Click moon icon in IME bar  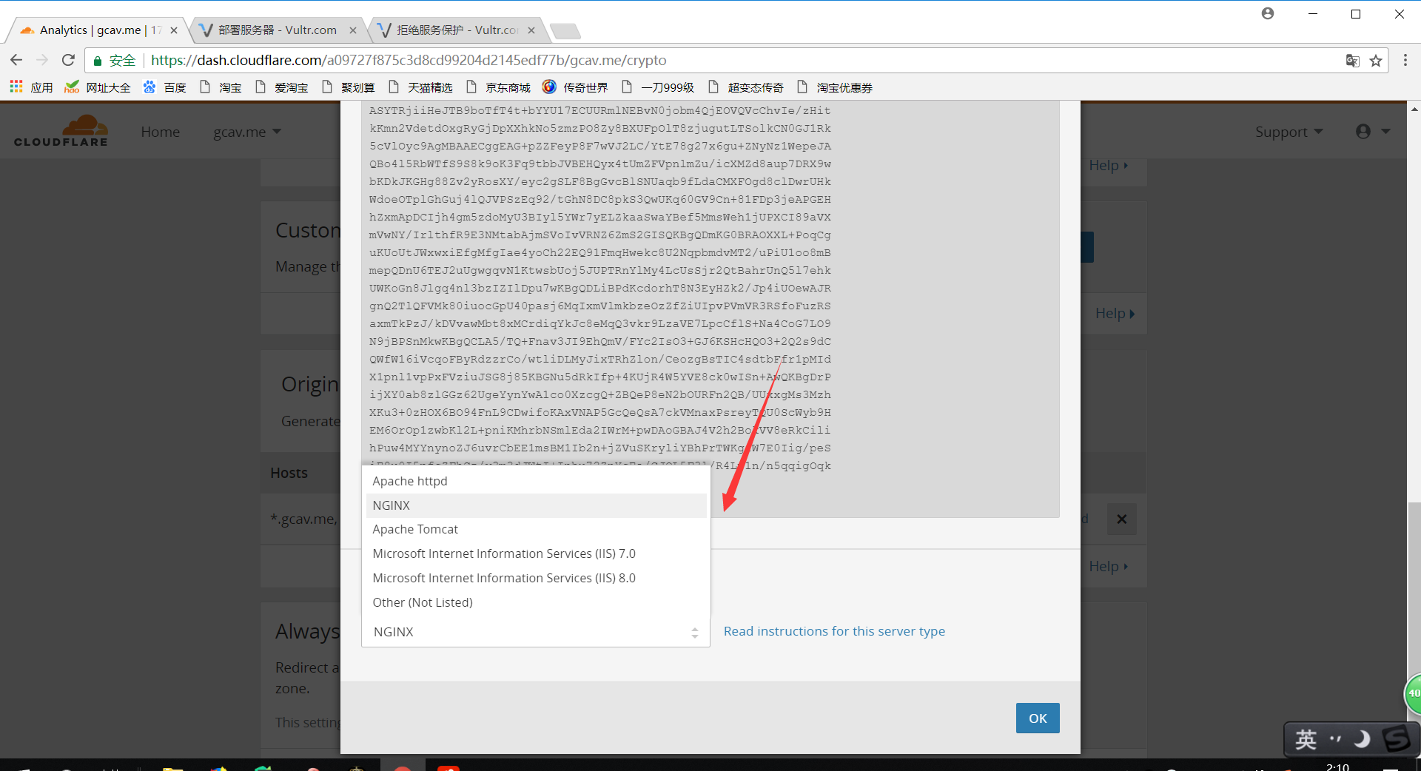(x=1362, y=738)
